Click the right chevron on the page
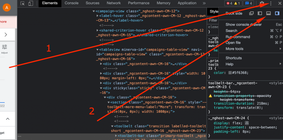This screenshot has width=283, height=140. click(6, 34)
